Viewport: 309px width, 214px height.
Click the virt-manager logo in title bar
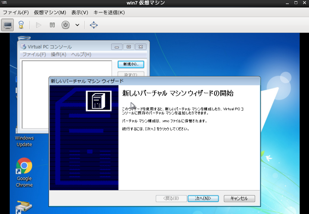pos(4,3)
